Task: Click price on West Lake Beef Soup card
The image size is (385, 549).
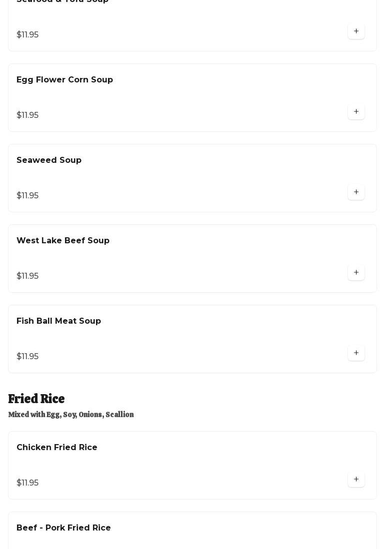Action: 27,276
